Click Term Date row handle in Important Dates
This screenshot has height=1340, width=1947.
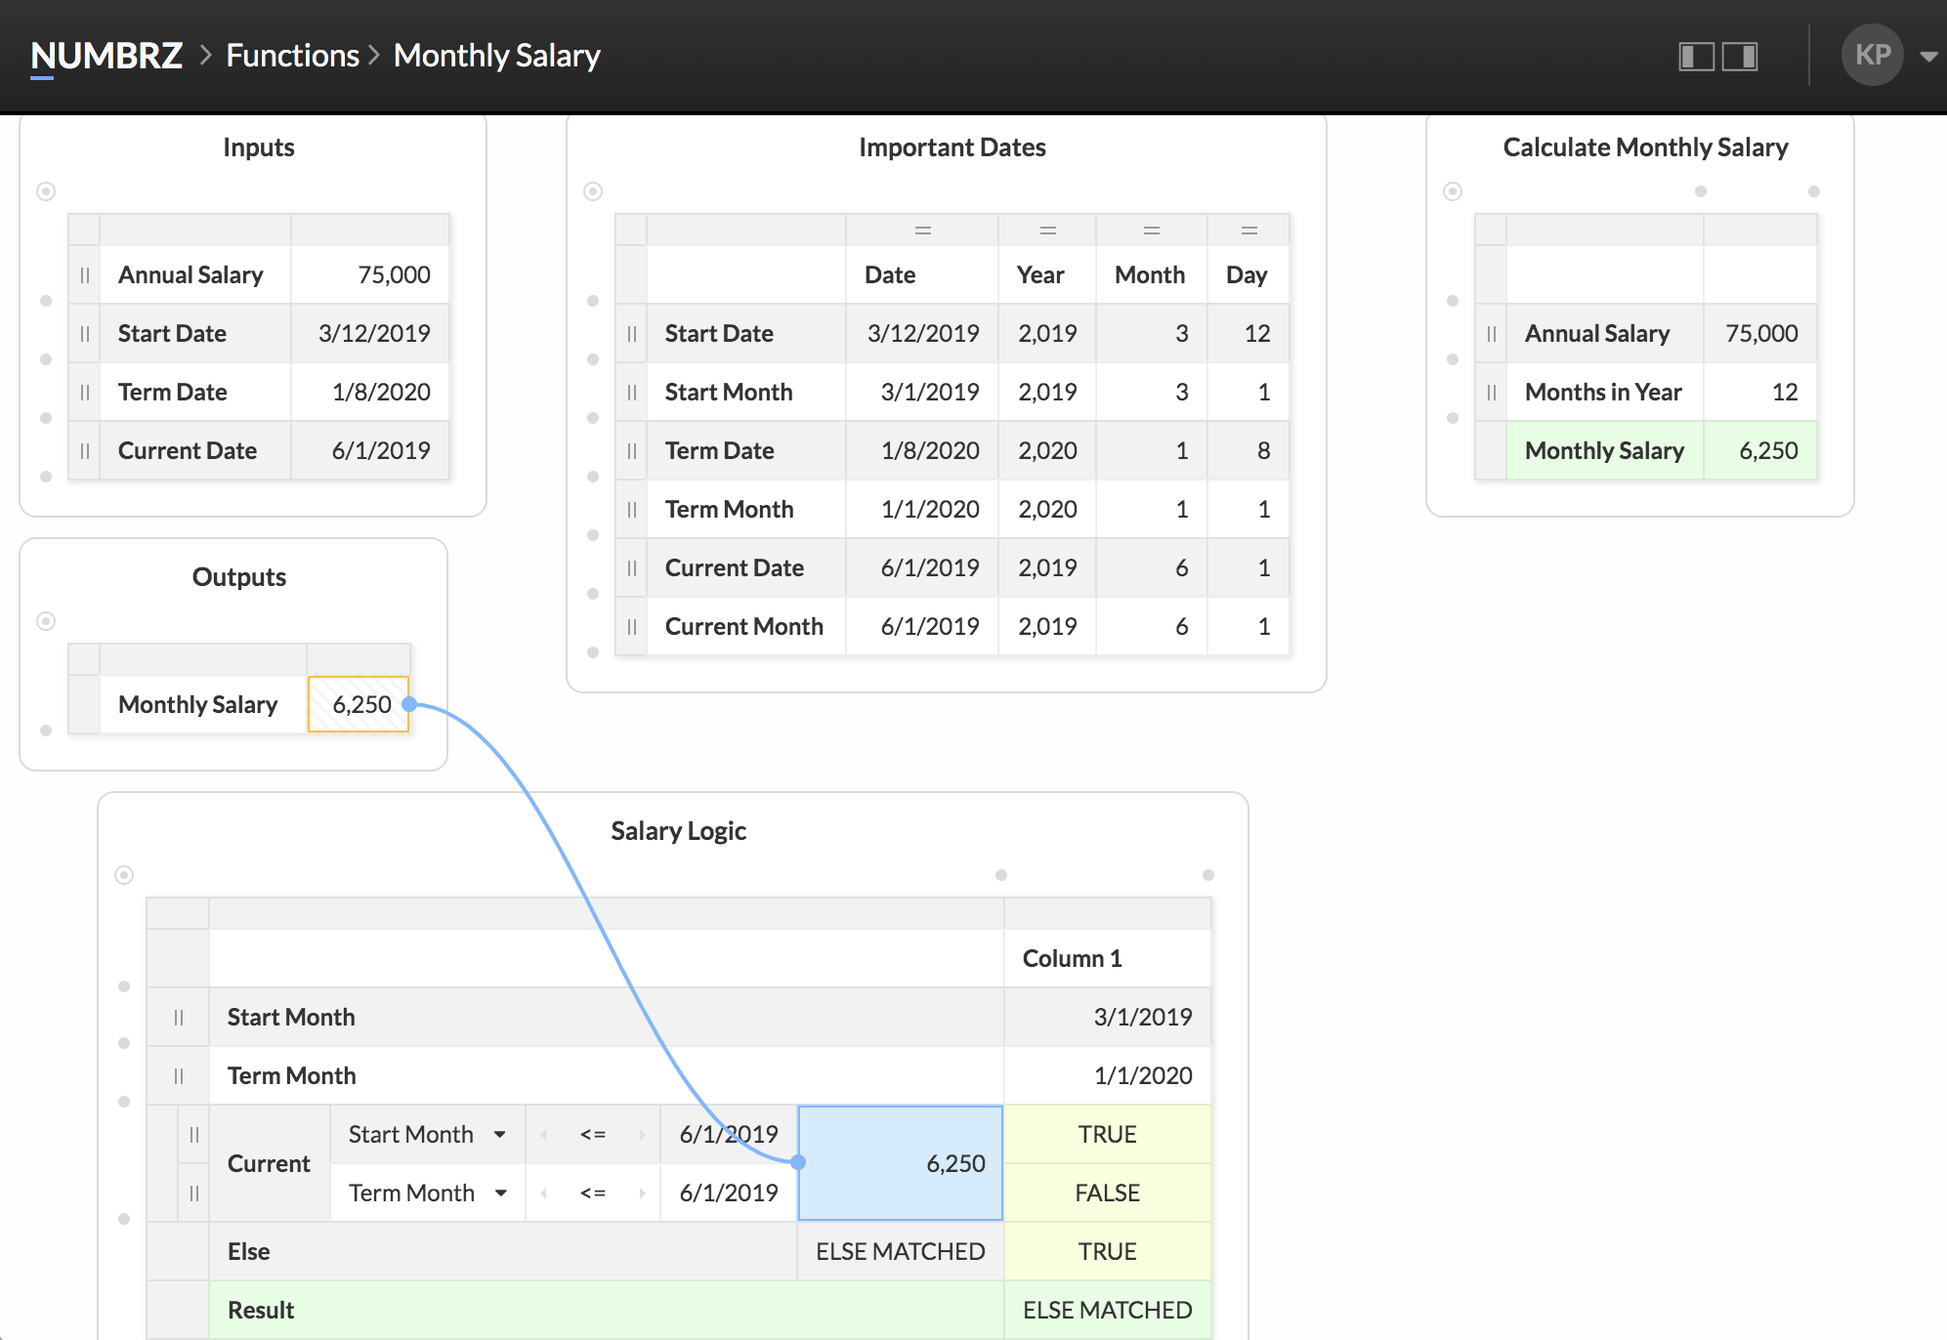[632, 450]
